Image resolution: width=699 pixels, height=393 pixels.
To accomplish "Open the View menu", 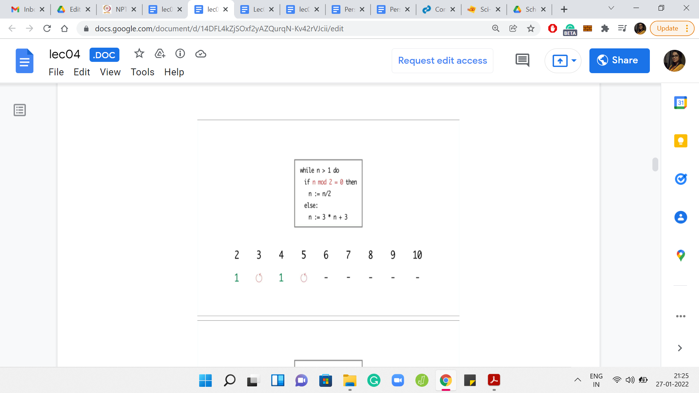I will (110, 72).
